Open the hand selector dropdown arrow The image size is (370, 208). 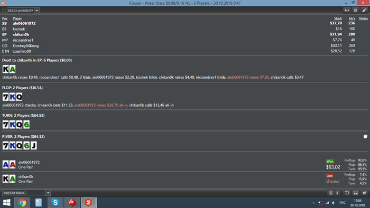[37, 11]
